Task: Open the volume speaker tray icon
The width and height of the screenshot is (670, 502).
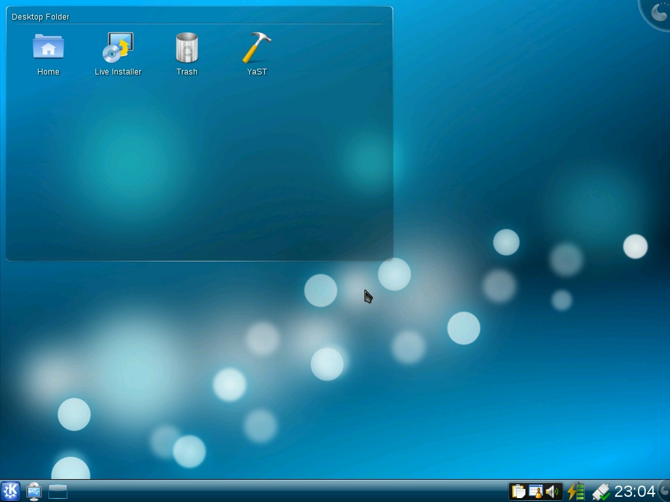Action: pyautogui.click(x=552, y=492)
